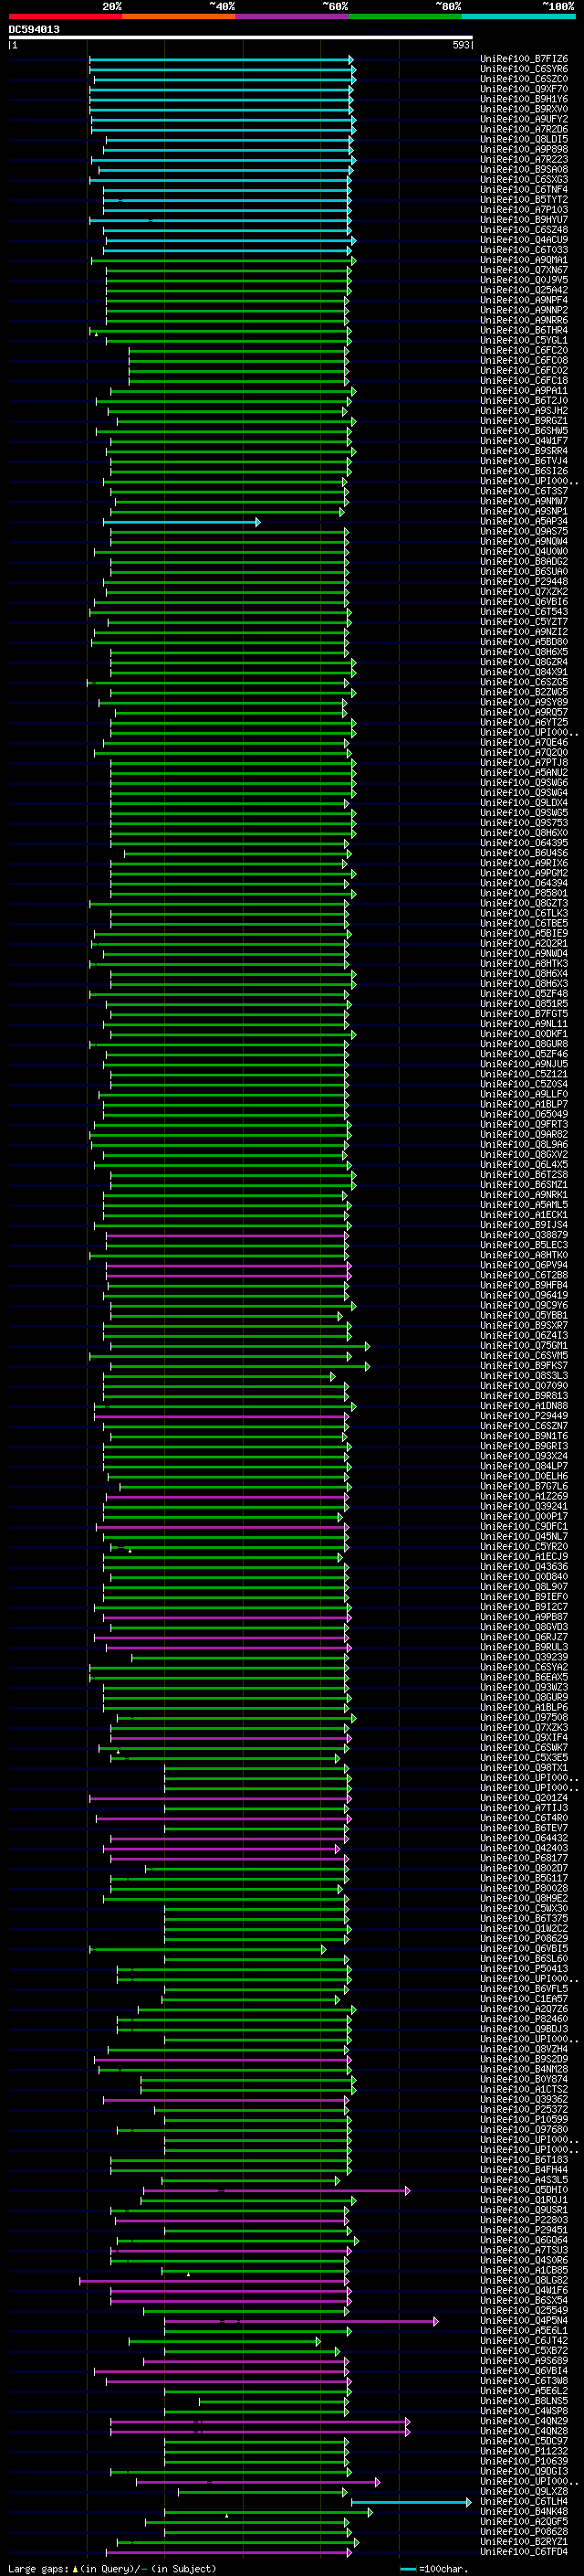Select hit label UniRef100_B9RGZ1
Viewport: 584px width, 2576px height.
[x=524, y=421]
